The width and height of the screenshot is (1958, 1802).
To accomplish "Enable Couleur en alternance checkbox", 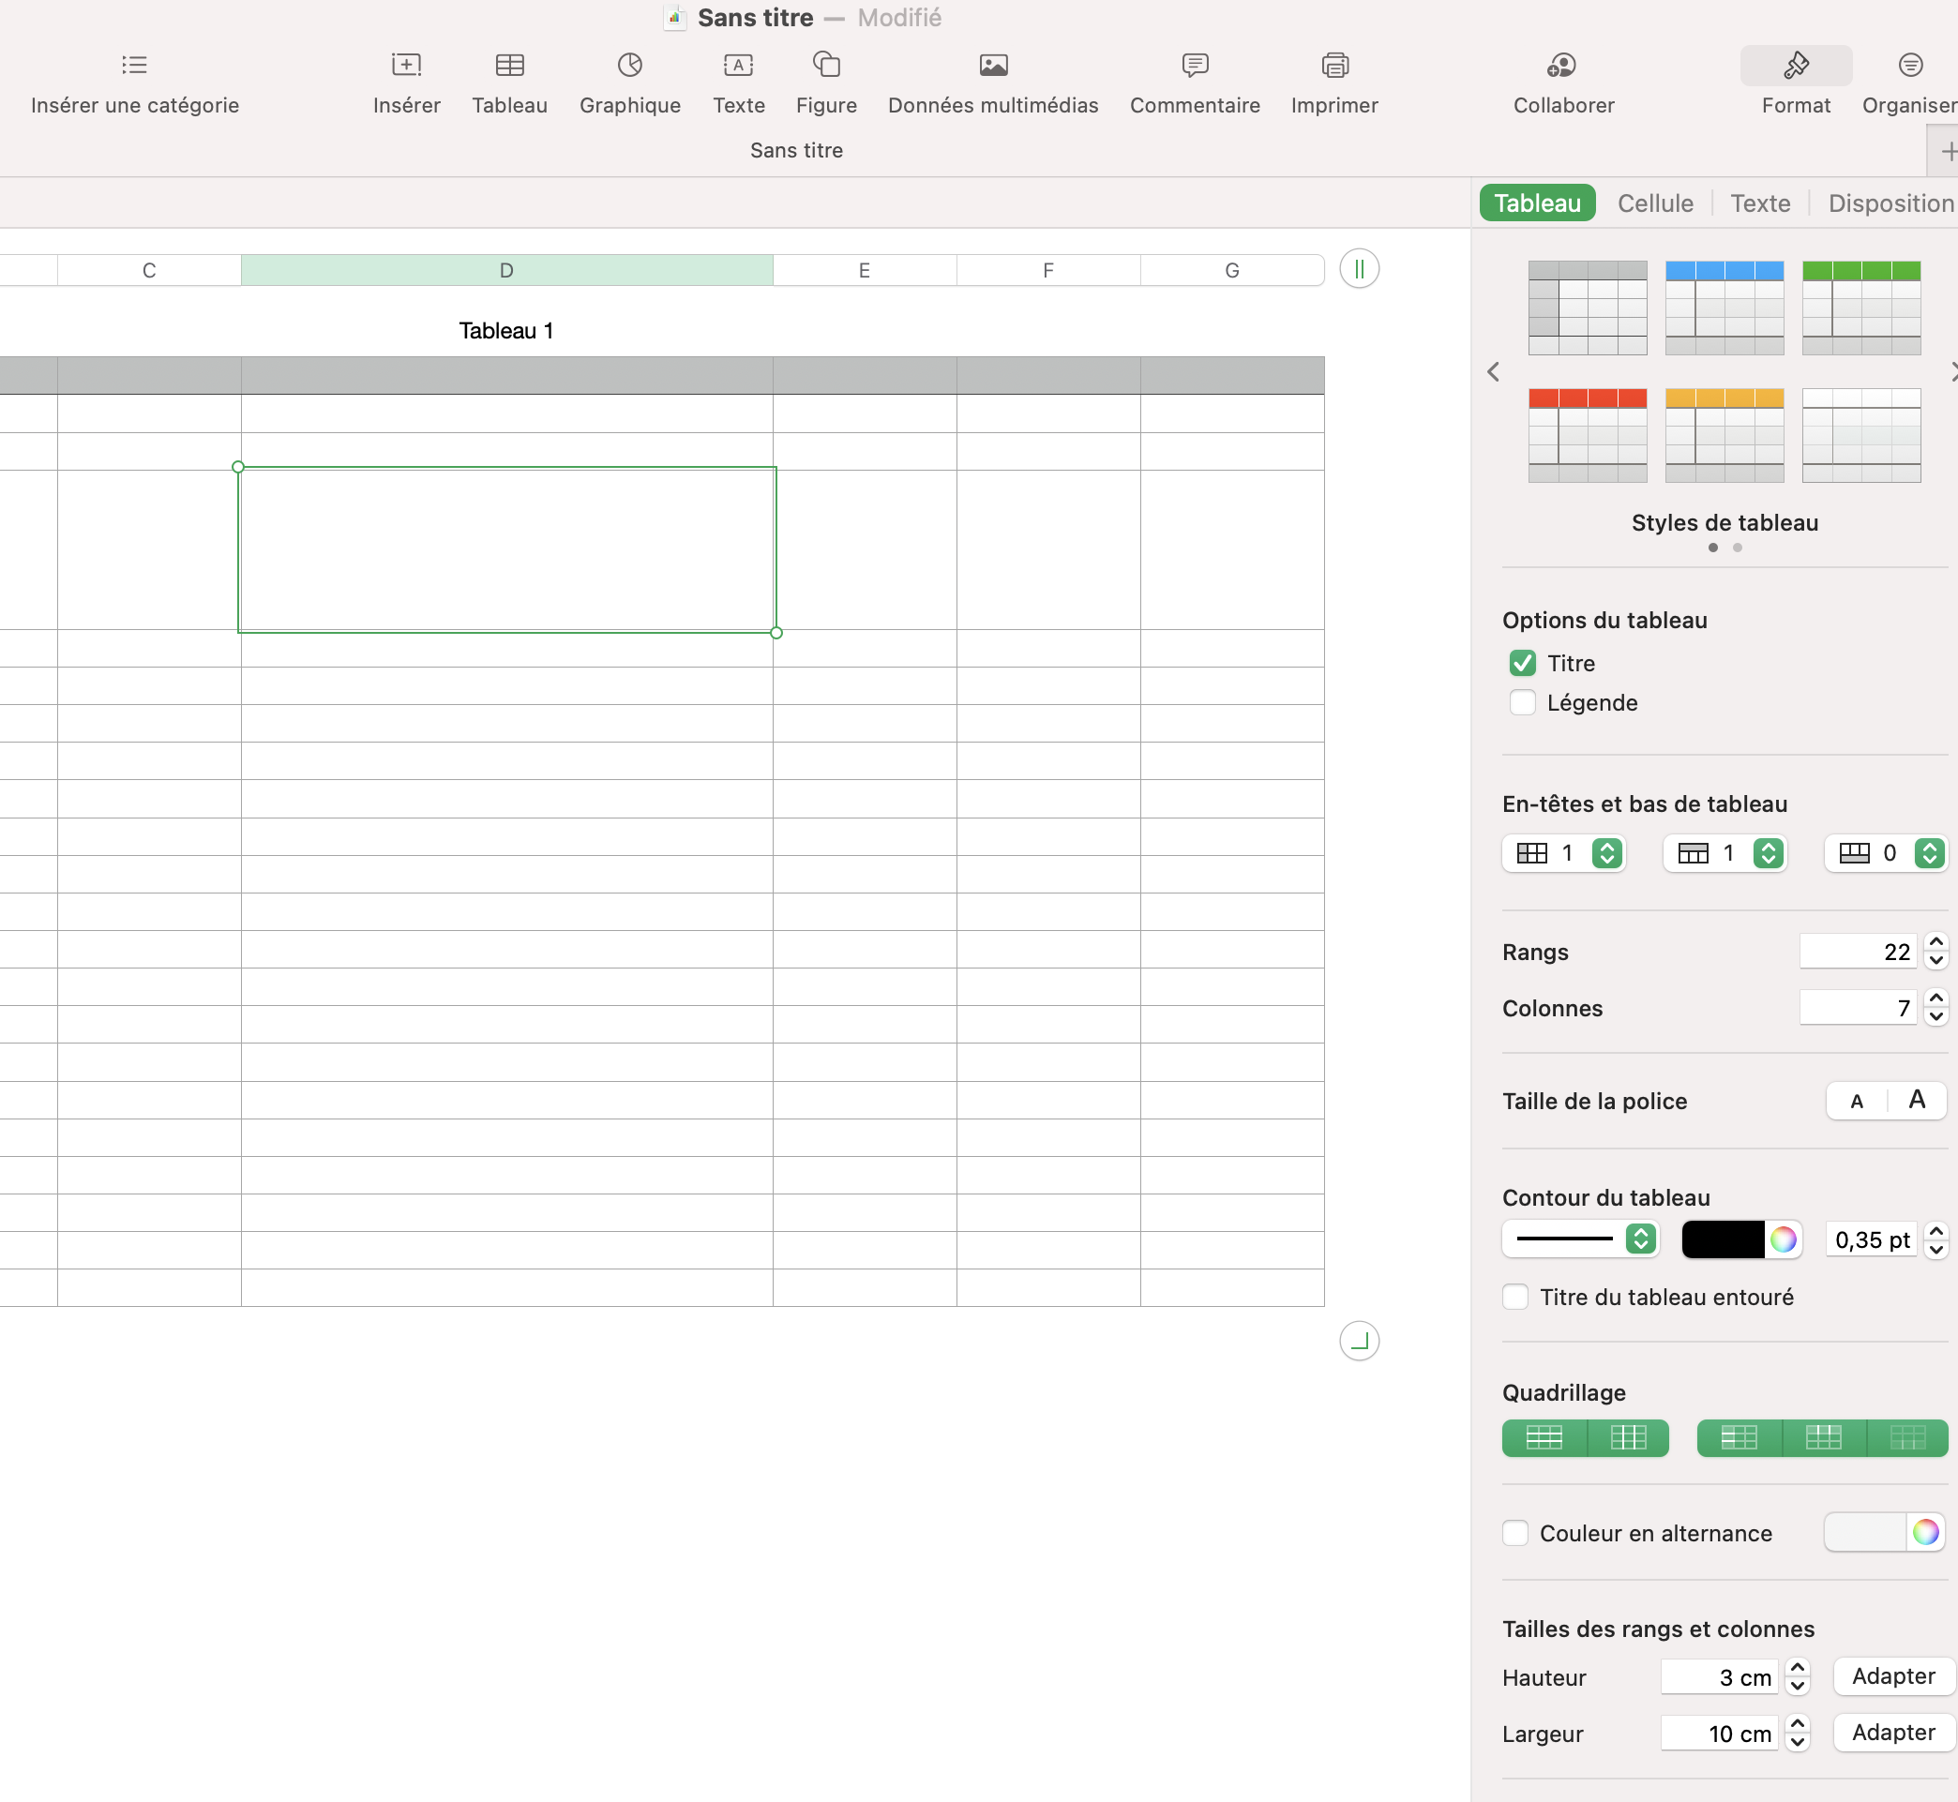I will pos(1515,1533).
